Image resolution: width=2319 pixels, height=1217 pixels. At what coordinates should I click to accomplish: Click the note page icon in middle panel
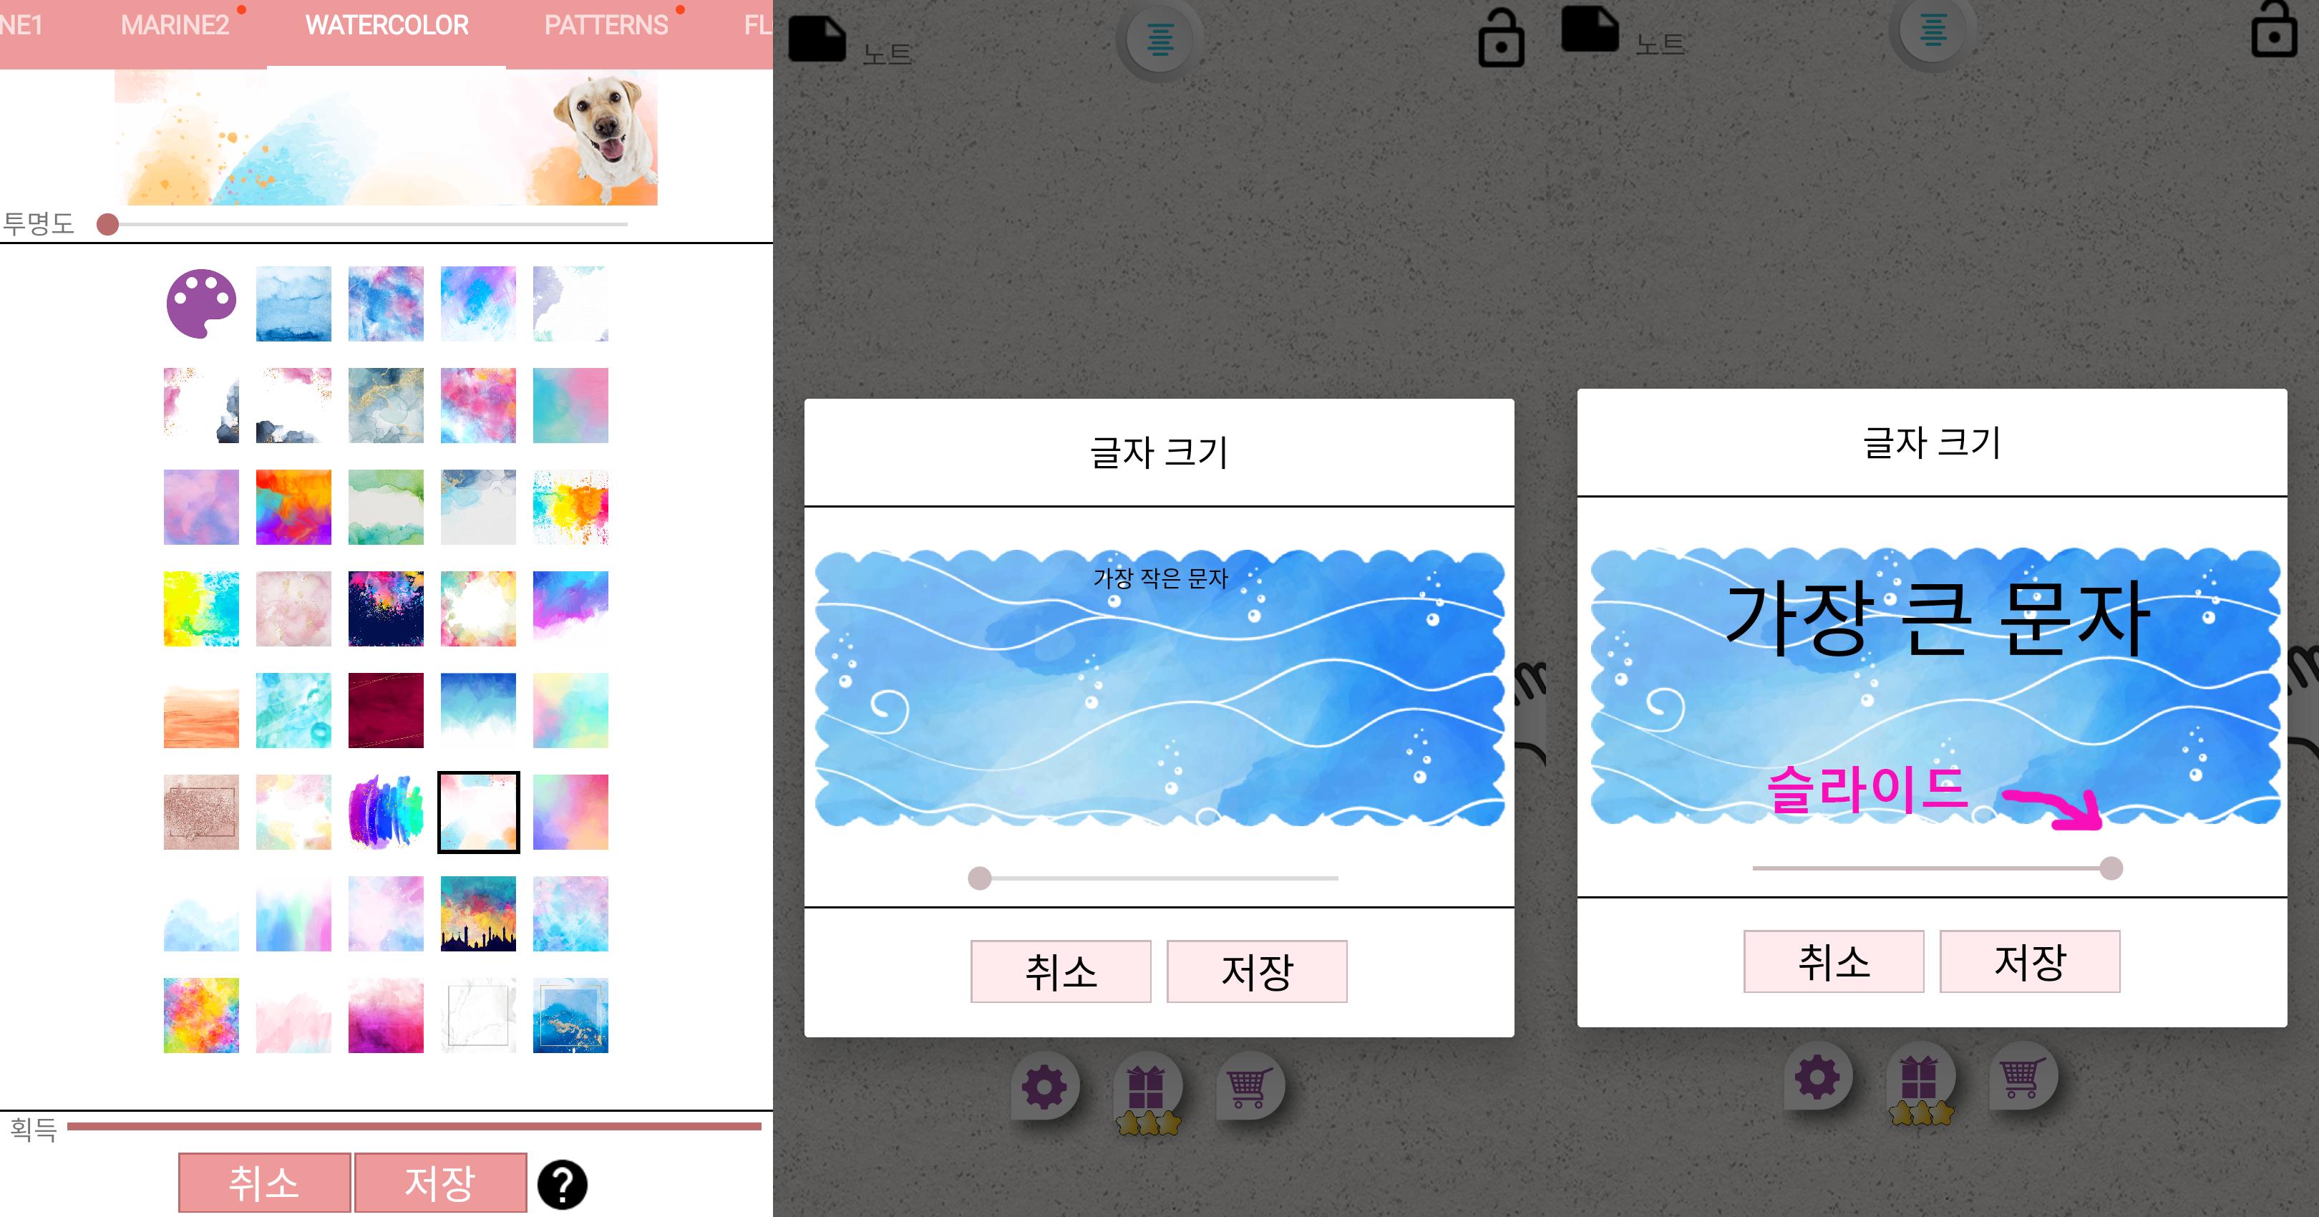point(817,41)
